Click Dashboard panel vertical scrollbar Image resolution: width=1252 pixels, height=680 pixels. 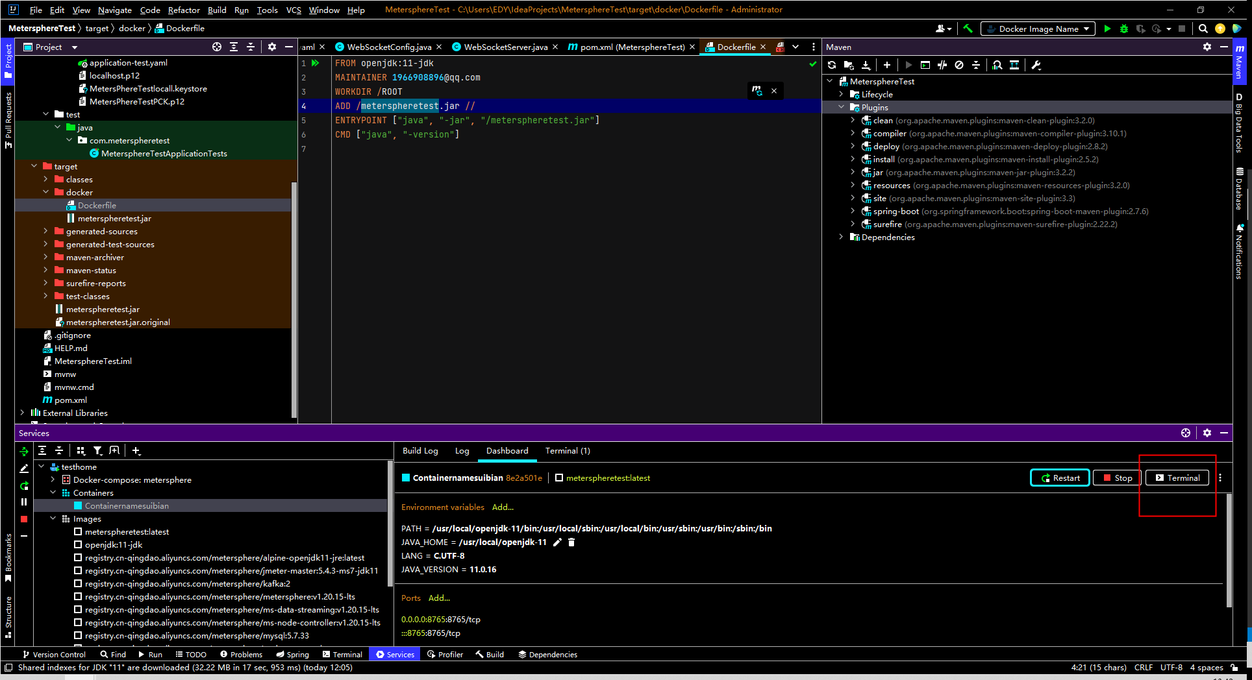[1229, 550]
